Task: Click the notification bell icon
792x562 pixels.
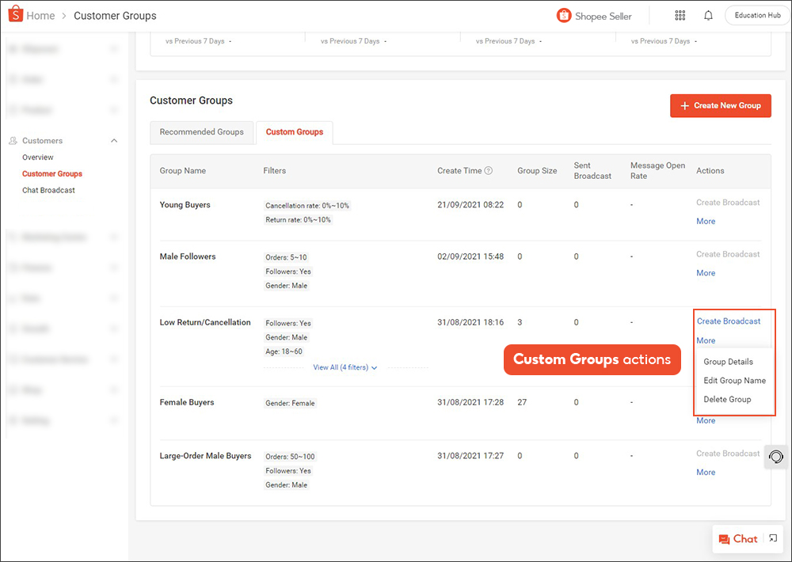Action: point(708,16)
